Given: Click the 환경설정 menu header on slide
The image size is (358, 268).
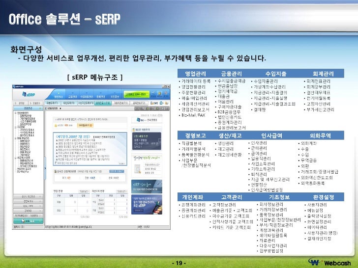Looking at the screenshot, I should pyautogui.click(x=324, y=197).
